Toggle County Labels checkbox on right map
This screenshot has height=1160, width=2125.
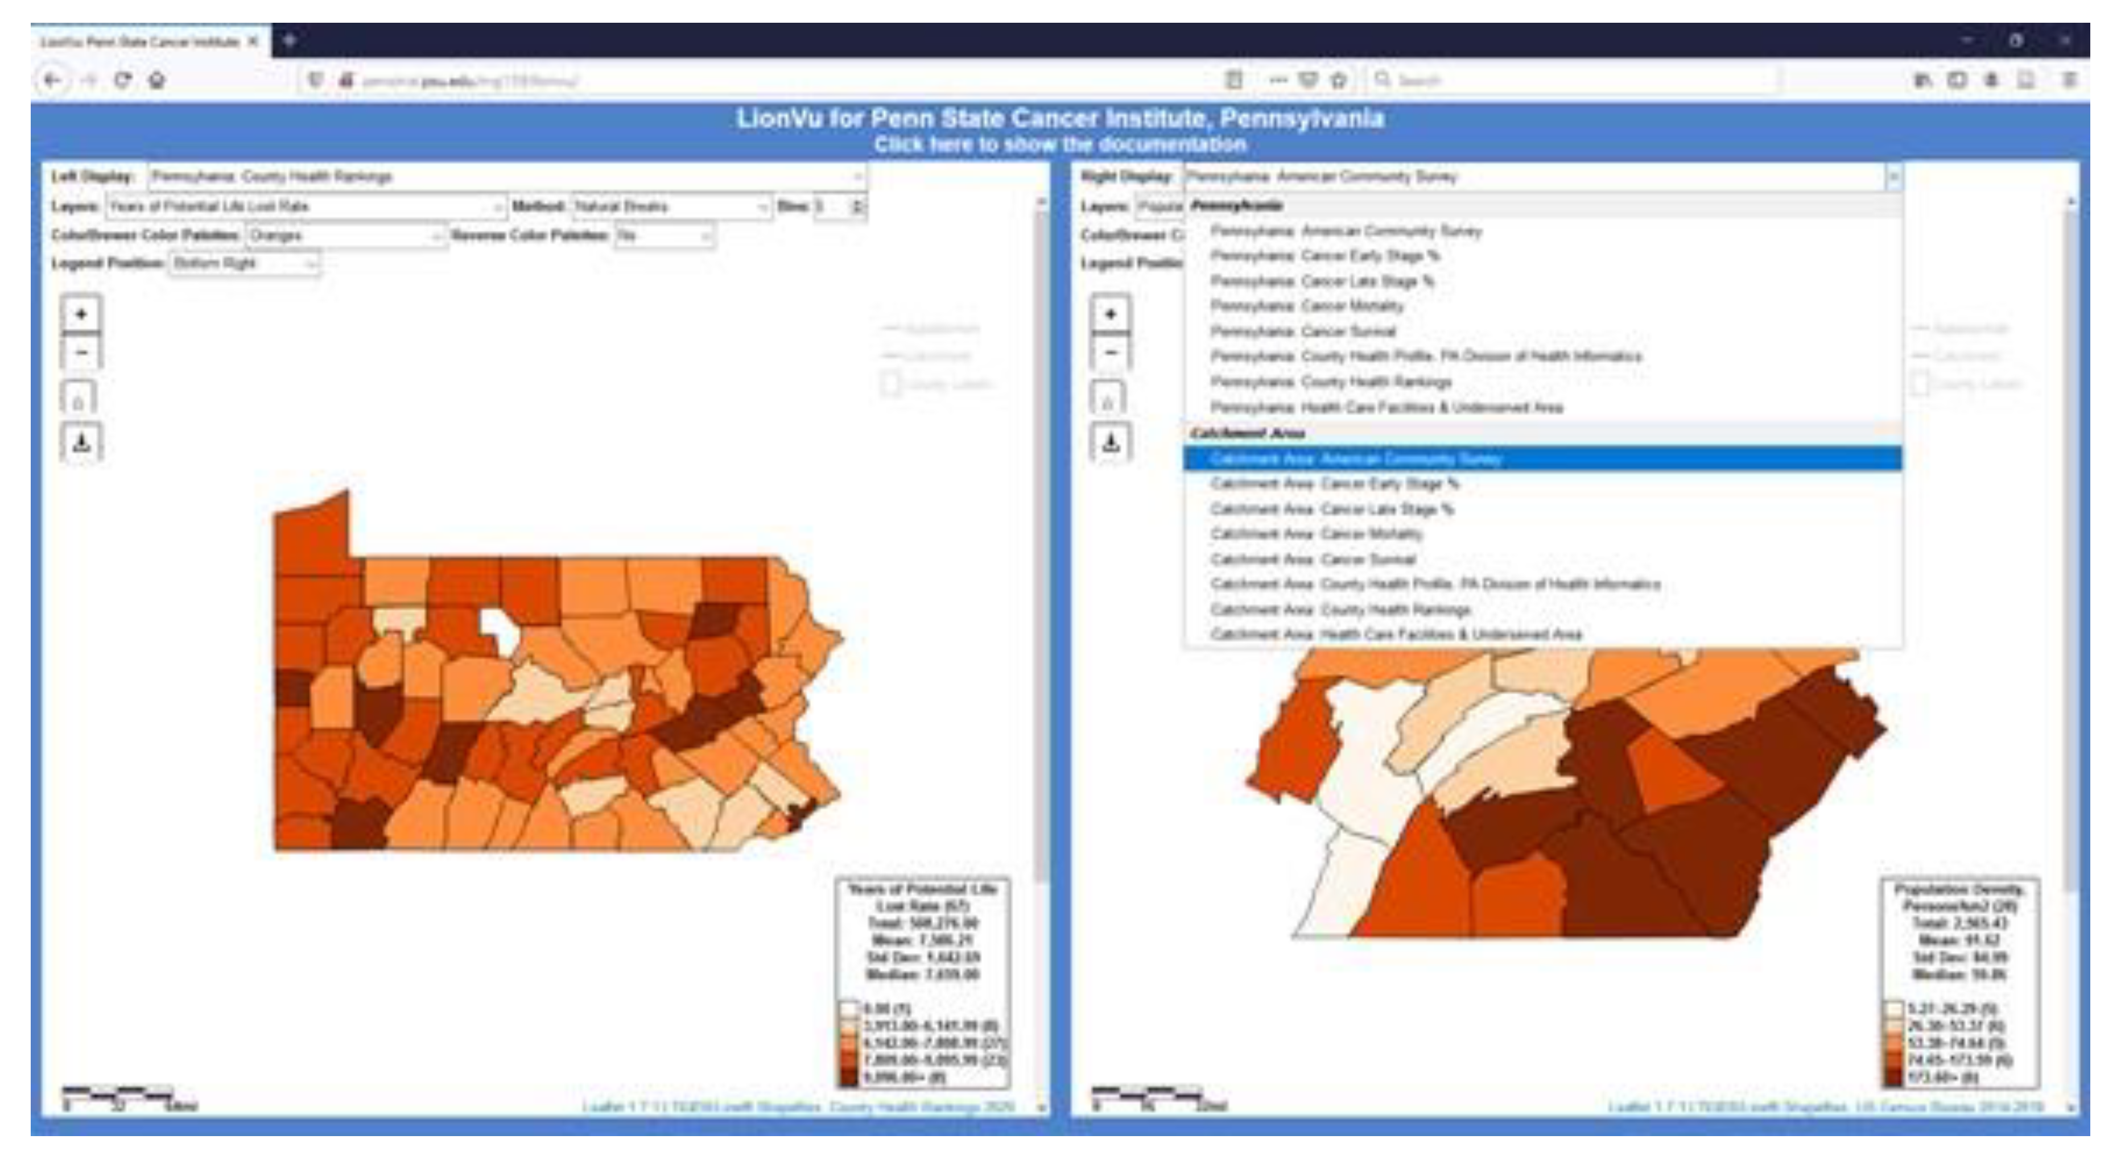(1920, 384)
